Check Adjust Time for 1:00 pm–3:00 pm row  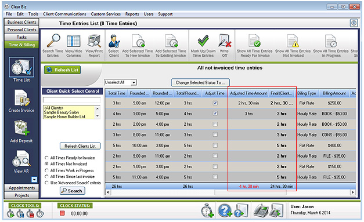click(x=215, y=166)
